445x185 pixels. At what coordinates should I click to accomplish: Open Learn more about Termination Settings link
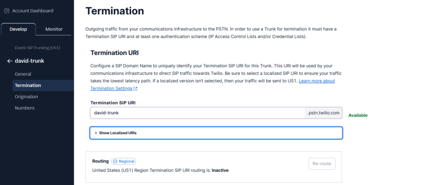pos(213,84)
